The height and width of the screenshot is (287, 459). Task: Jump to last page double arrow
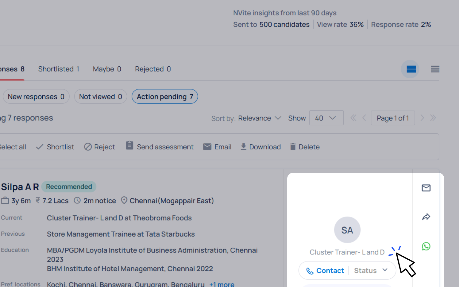click(x=433, y=118)
